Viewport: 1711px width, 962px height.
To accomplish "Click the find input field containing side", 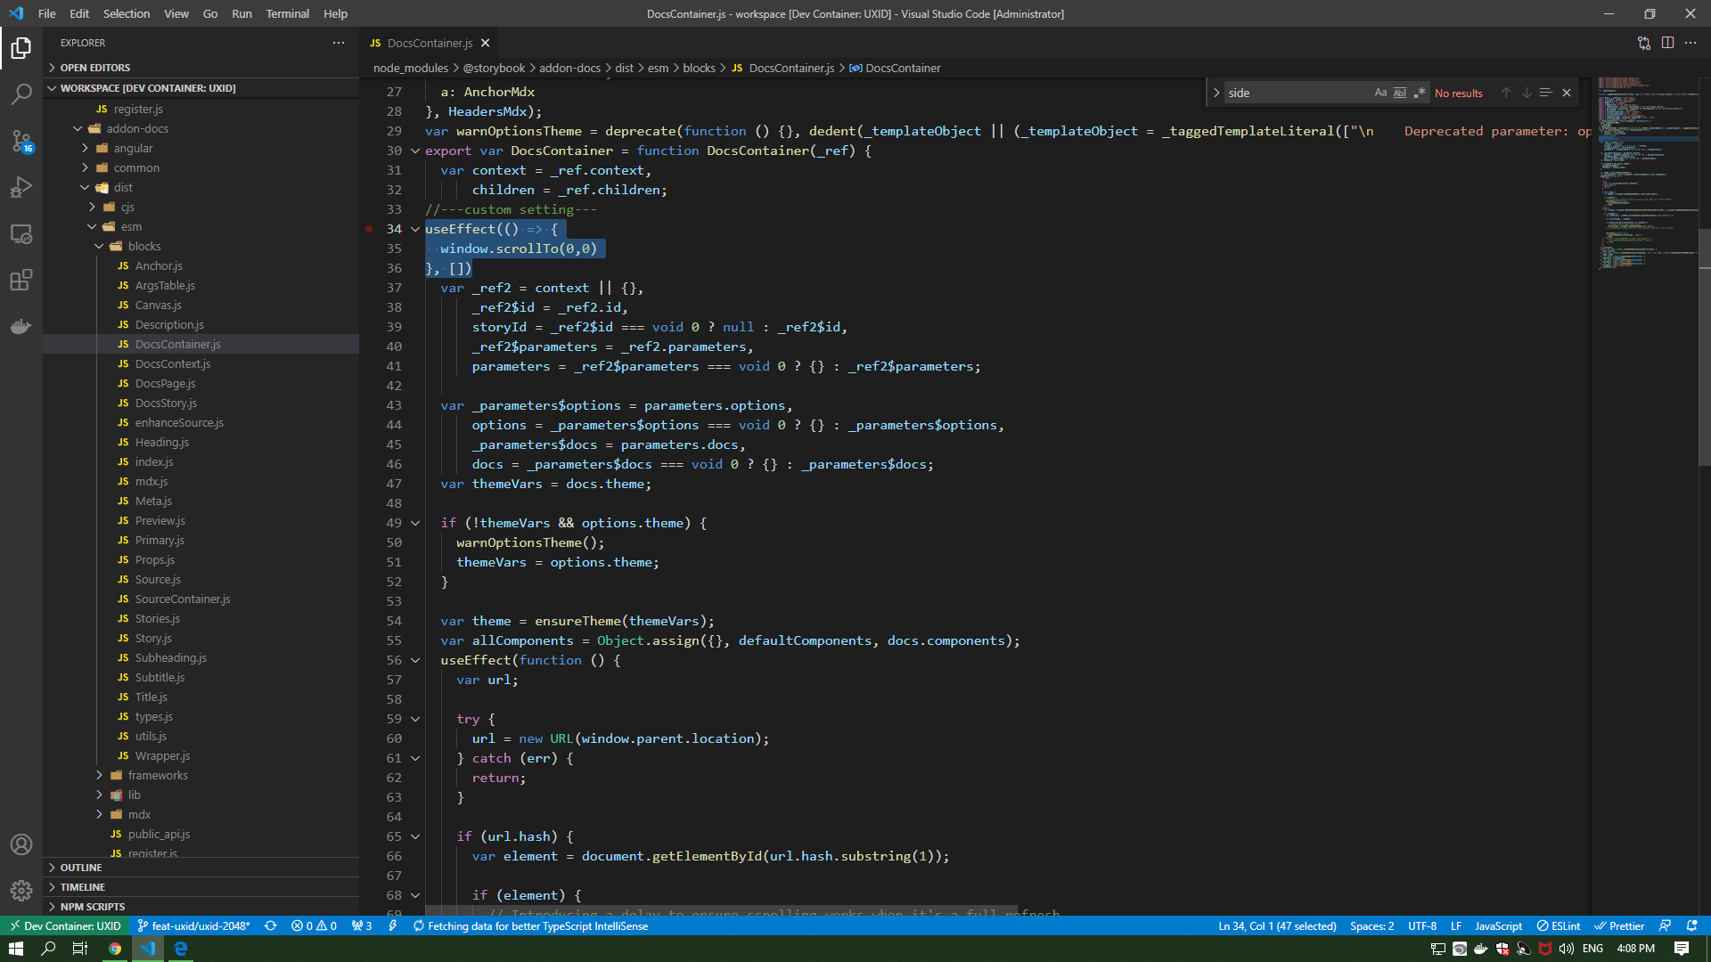I will tap(1298, 93).
